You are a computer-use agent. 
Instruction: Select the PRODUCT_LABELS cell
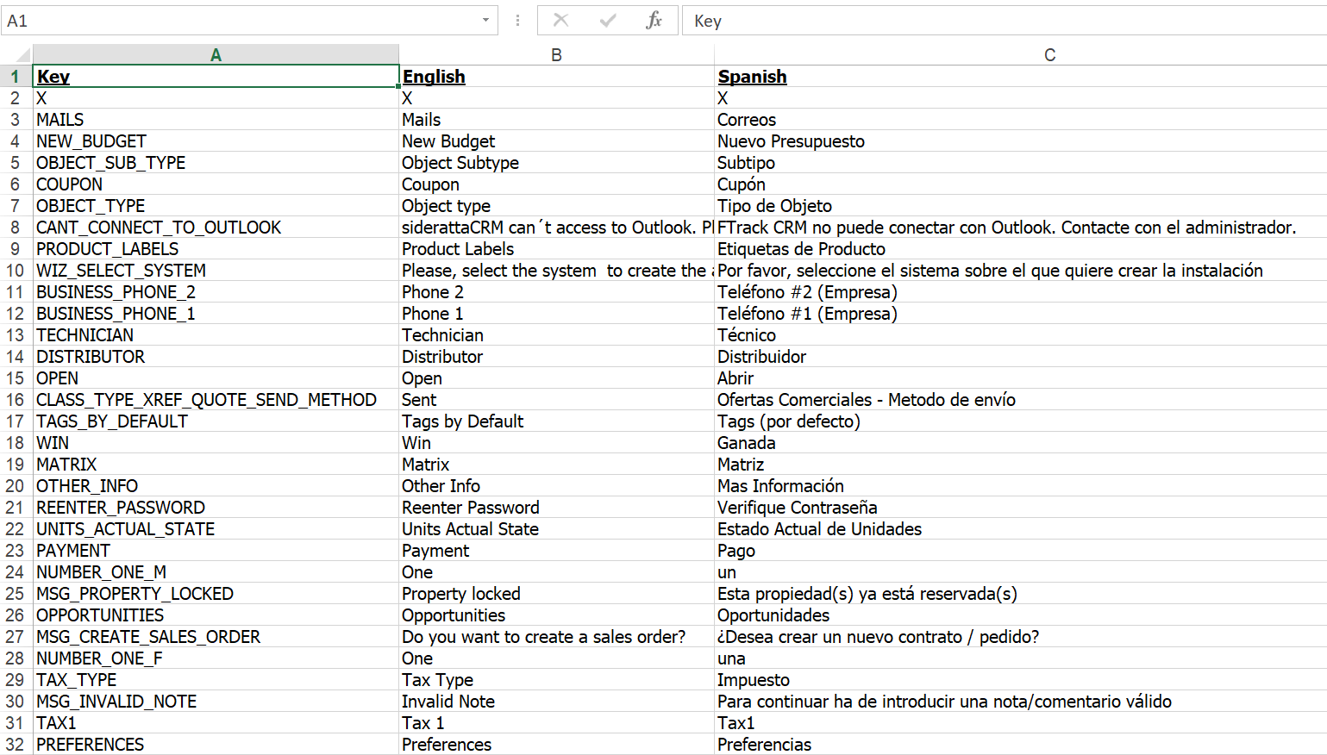pyautogui.click(x=216, y=249)
